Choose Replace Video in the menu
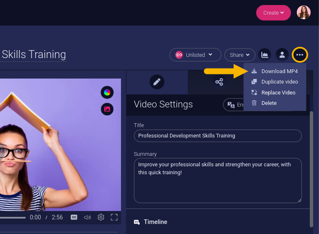 (x=275, y=93)
